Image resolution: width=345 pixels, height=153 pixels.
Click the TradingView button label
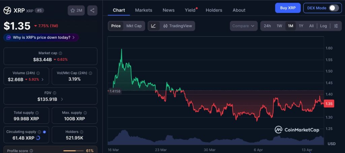click(181, 26)
